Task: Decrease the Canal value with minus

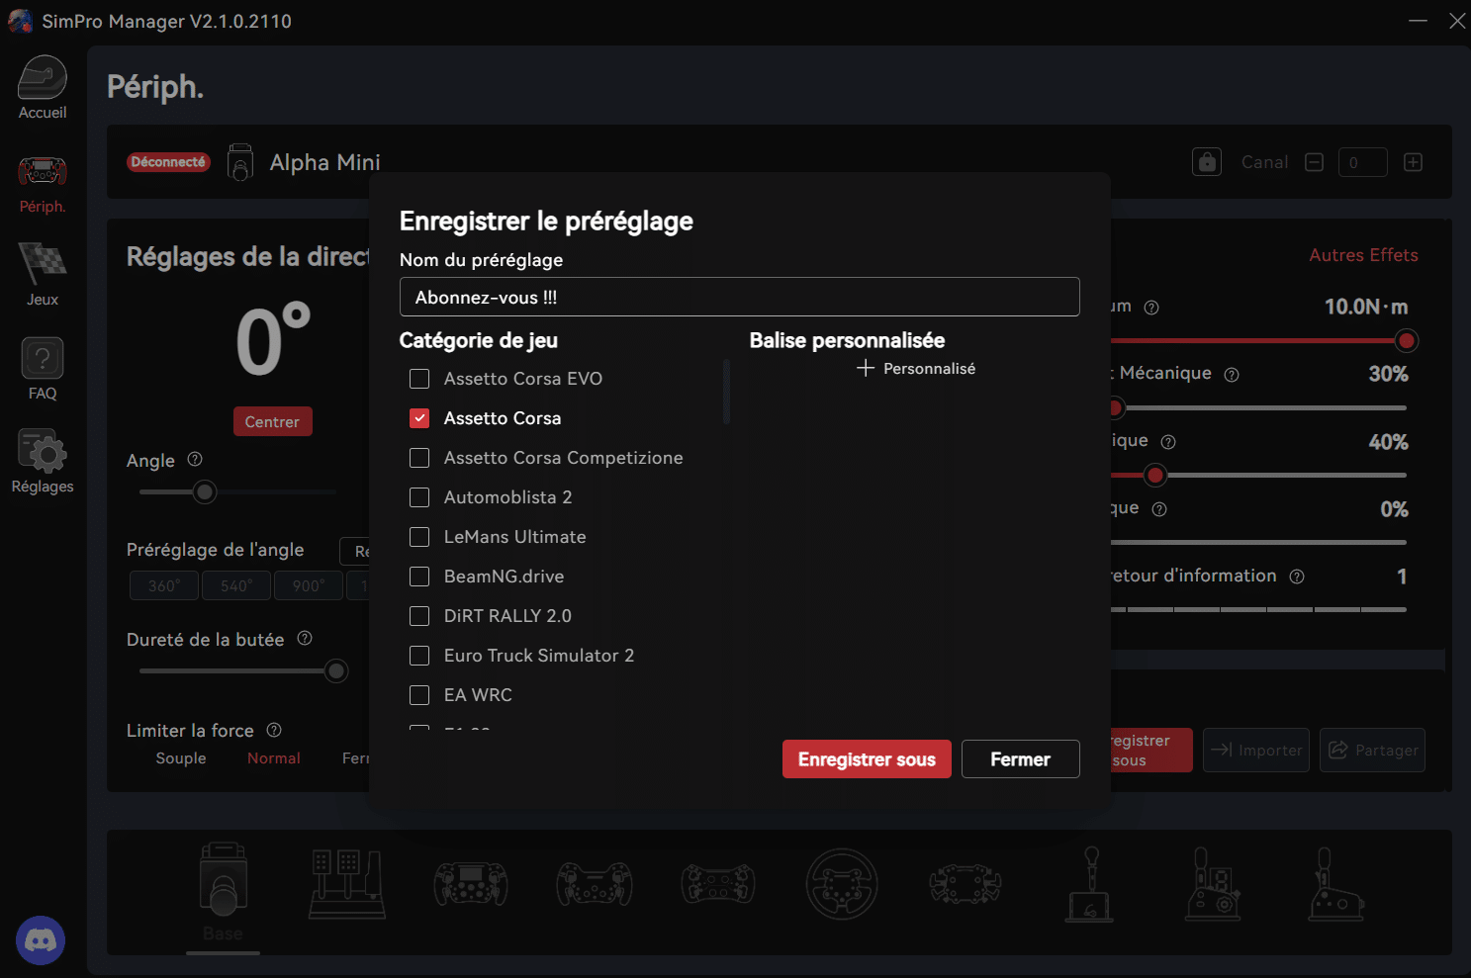Action: pos(1314,162)
